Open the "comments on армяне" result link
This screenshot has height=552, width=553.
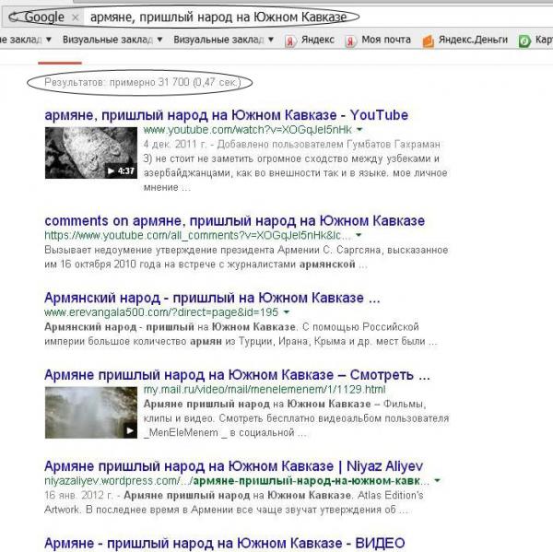point(234,221)
